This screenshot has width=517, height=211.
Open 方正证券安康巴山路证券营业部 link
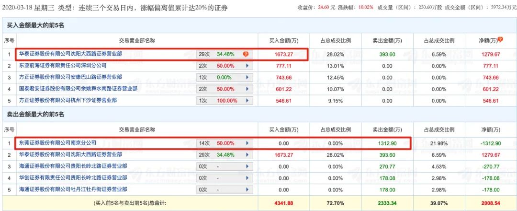click(70, 77)
